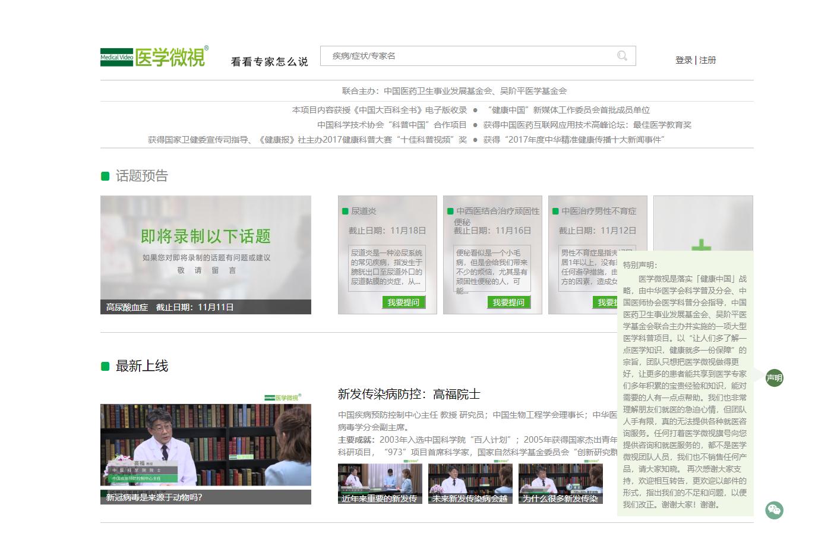This screenshot has width=831, height=536.
Task: Click the green plus icon to suggest a topic
Action: pyautogui.click(x=703, y=244)
